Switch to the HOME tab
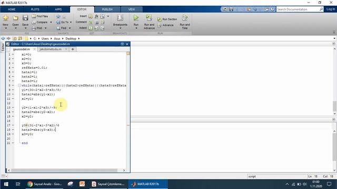 point(12,9)
